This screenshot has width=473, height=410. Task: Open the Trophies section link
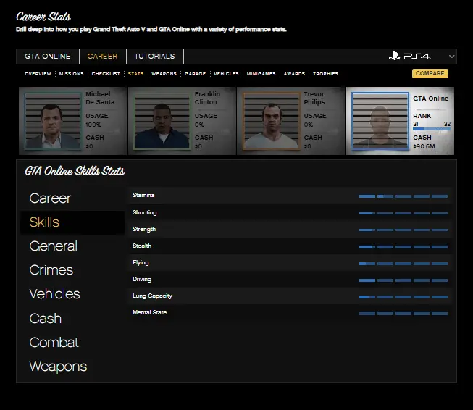[x=325, y=74]
